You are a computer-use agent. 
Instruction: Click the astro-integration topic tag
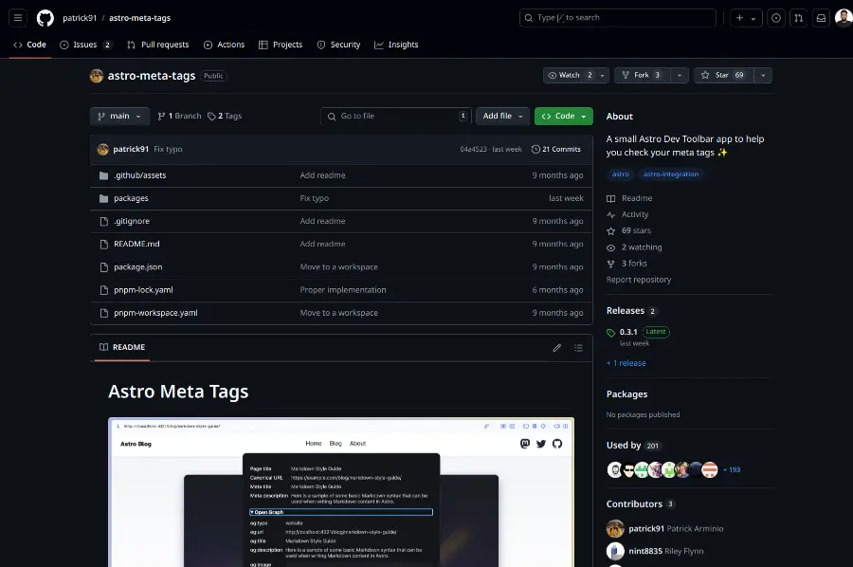click(671, 174)
